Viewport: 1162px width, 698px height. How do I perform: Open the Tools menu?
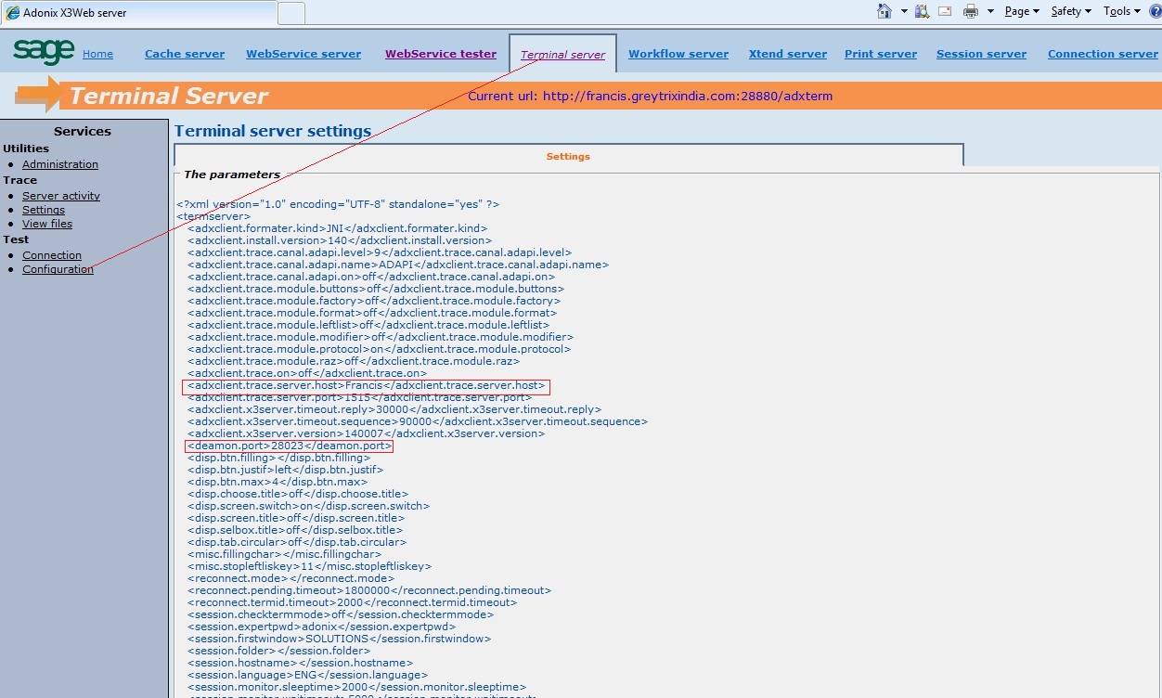(1122, 11)
